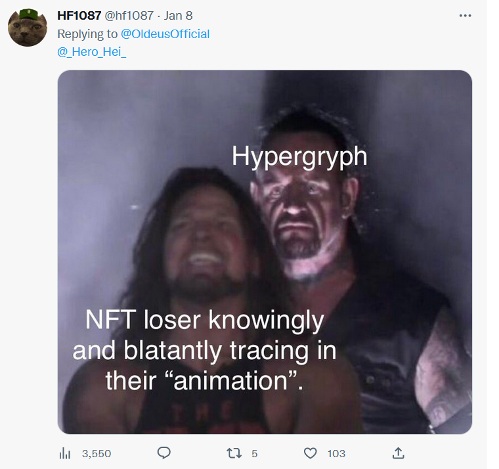
Task: Open the three-dot more options menu
Action: pos(465,16)
